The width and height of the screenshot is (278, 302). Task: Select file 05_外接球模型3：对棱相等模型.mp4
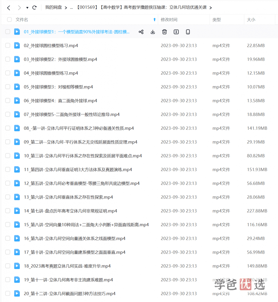(58, 87)
